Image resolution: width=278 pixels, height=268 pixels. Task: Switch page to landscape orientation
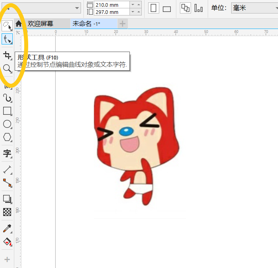[167, 9]
